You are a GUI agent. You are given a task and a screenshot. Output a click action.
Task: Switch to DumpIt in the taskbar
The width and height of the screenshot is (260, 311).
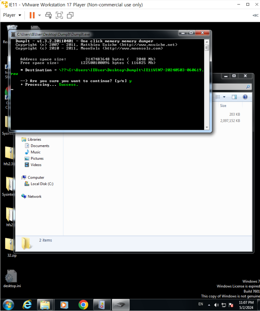click(121, 305)
